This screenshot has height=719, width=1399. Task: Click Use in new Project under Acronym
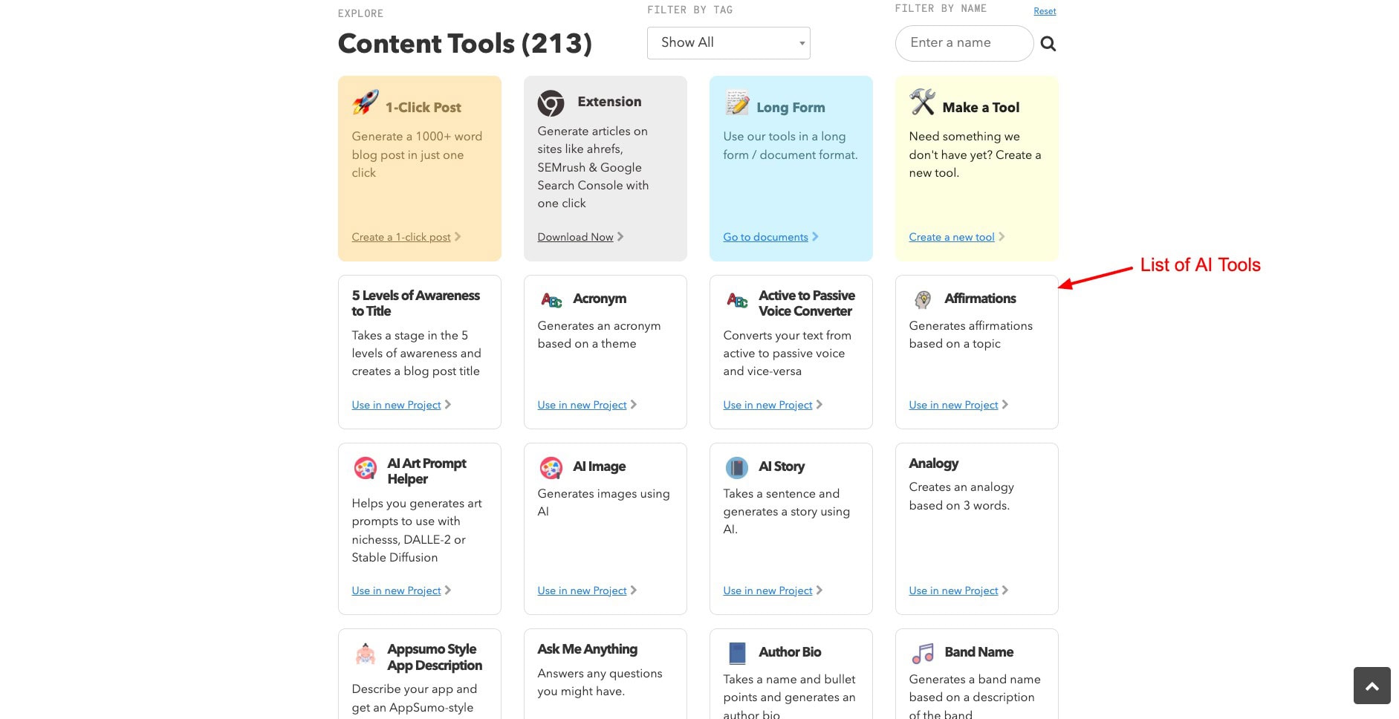click(x=582, y=405)
